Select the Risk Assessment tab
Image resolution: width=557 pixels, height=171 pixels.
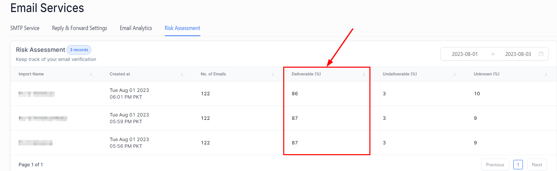pyautogui.click(x=183, y=28)
